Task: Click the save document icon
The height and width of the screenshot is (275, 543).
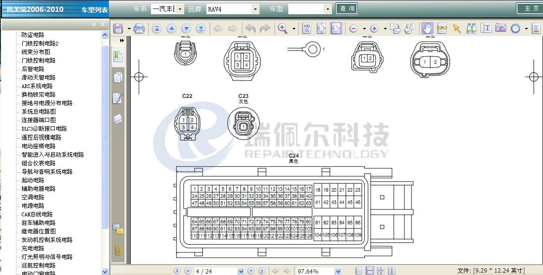Action: pyautogui.click(x=118, y=29)
